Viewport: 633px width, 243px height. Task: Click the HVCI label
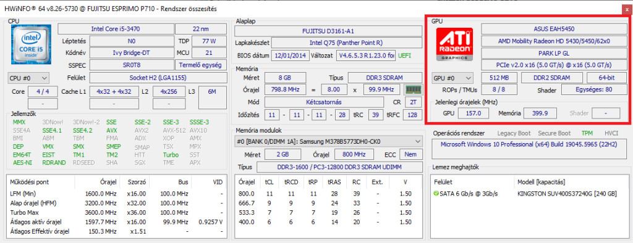point(611,133)
